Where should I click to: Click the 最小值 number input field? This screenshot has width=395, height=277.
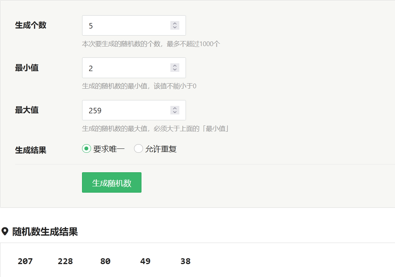point(134,68)
